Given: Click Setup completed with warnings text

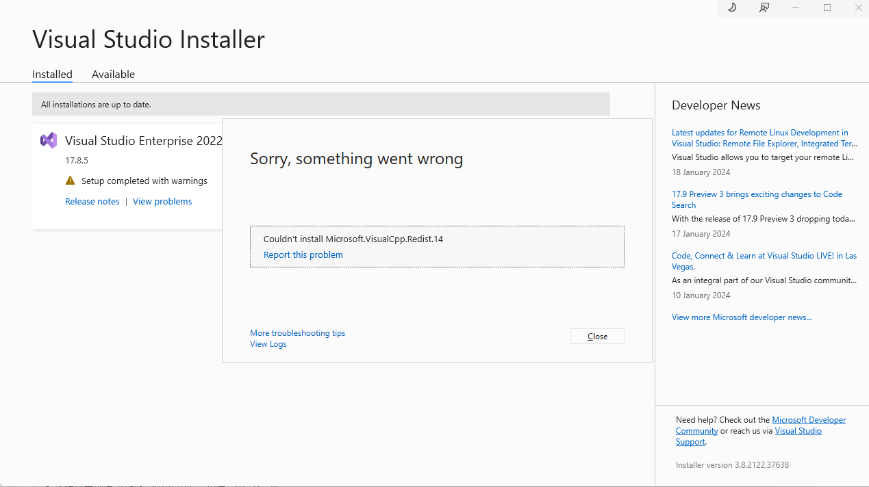Looking at the screenshot, I should click(144, 181).
